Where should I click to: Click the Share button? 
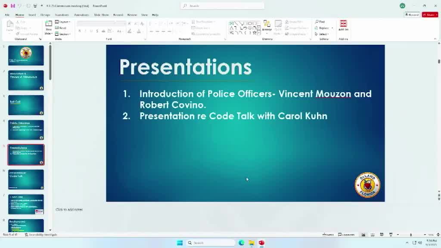pyautogui.click(x=429, y=14)
